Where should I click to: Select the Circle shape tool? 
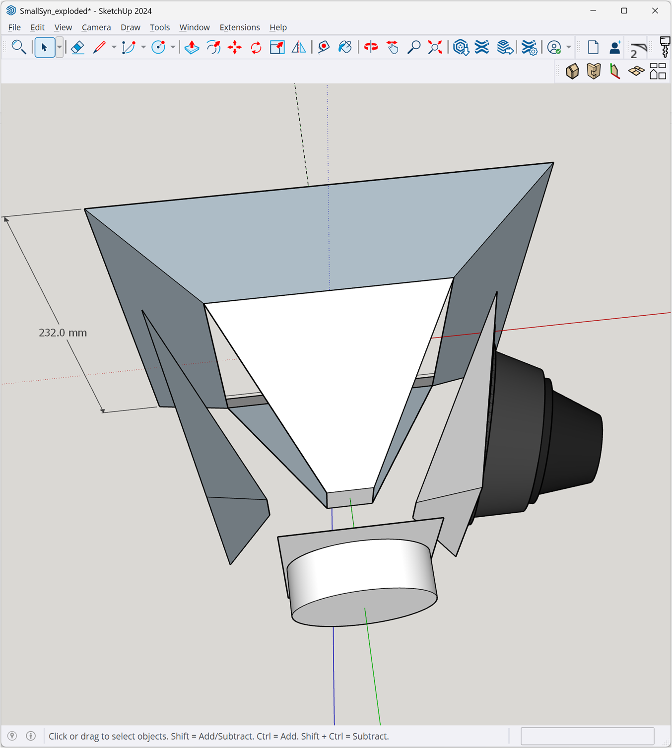pos(158,47)
